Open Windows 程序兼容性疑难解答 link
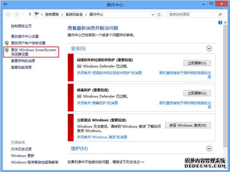This screenshot has height=172, width=230. coord(35,162)
